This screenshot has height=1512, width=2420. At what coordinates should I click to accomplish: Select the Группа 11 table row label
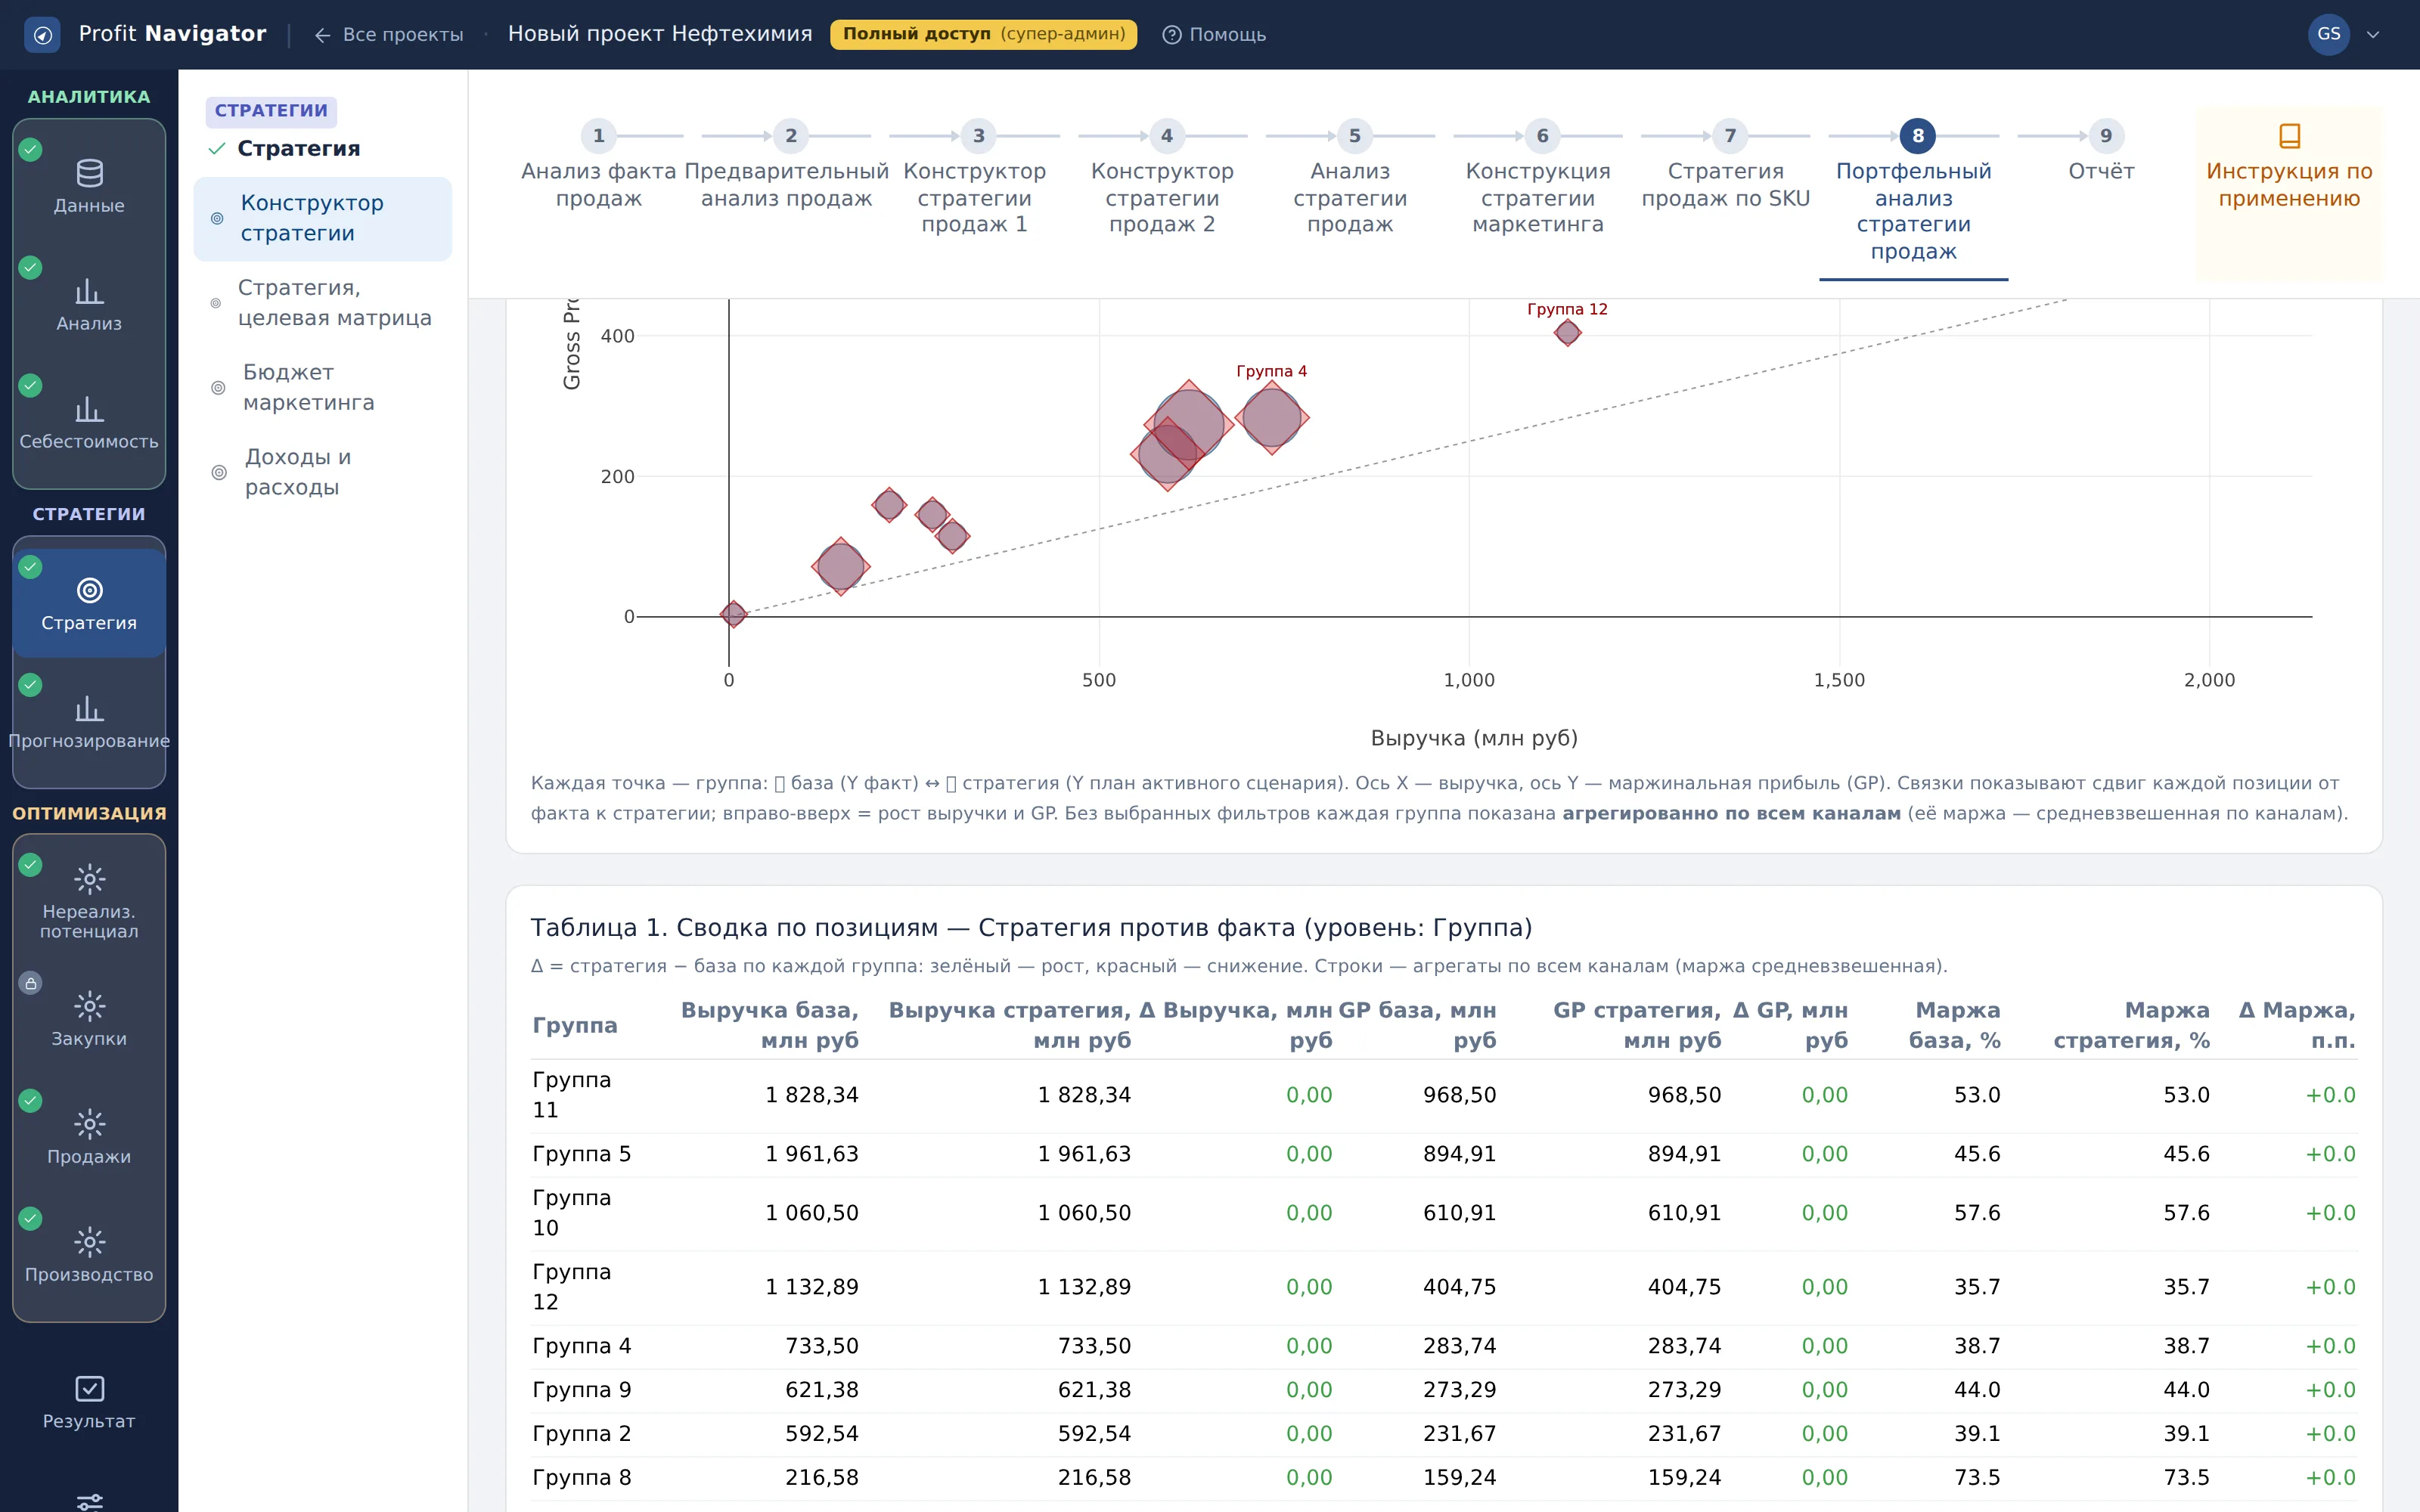pyautogui.click(x=571, y=1095)
